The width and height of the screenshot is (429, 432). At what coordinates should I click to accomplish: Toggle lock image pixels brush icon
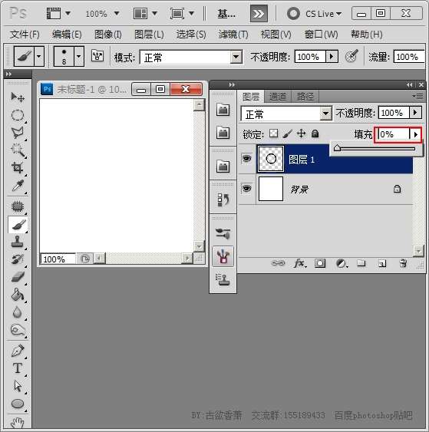(x=287, y=134)
